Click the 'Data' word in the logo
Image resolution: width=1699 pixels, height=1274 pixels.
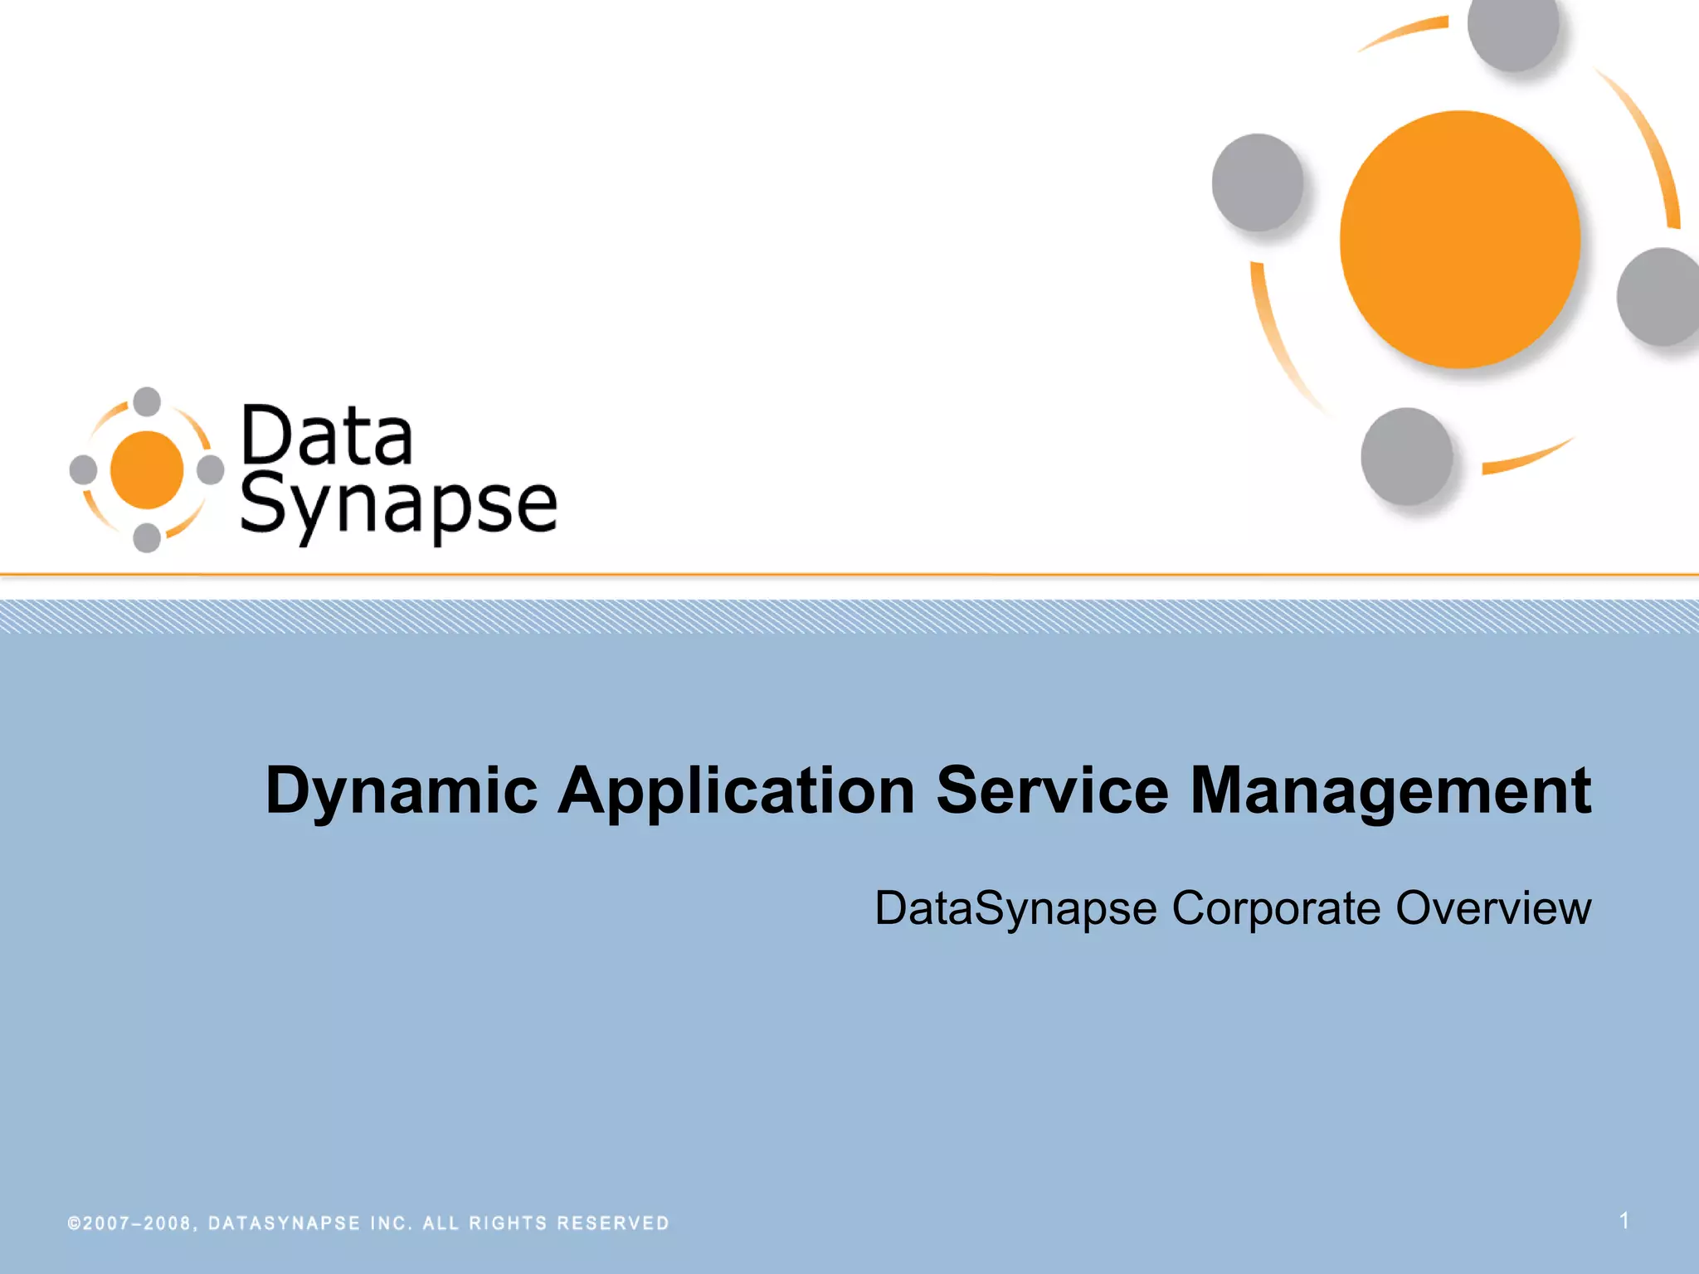point(327,436)
